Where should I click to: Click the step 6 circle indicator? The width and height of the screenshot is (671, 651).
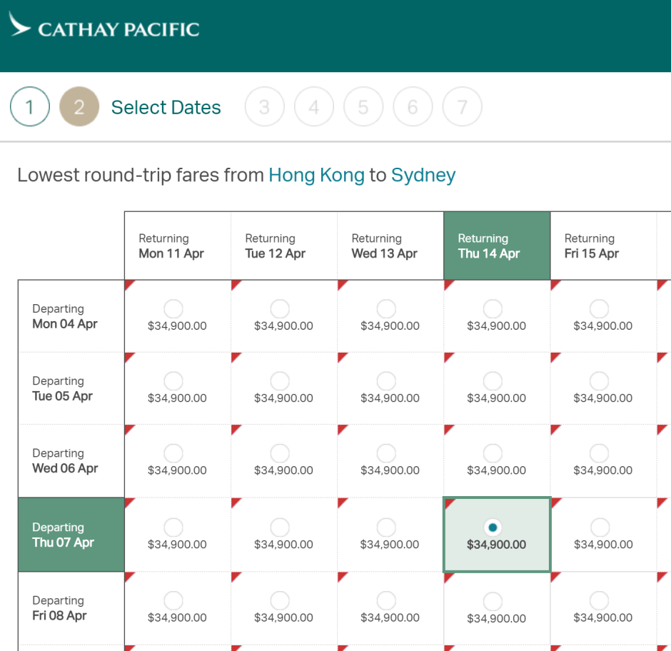(x=413, y=107)
